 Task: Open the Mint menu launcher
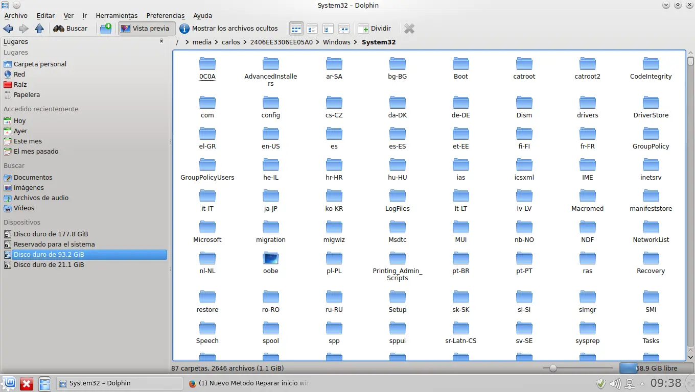click(x=9, y=383)
